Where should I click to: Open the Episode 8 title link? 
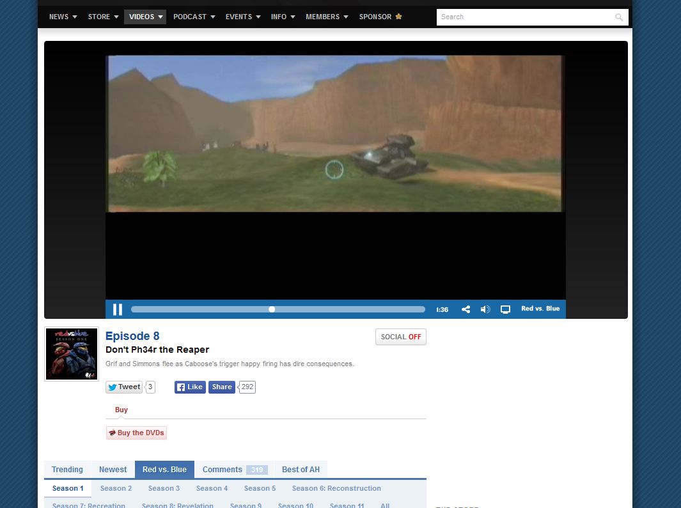click(132, 336)
